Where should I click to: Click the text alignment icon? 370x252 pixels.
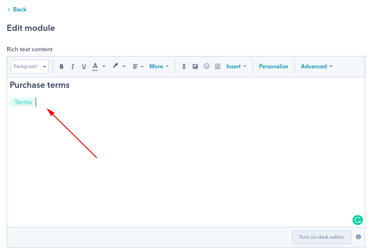(136, 67)
